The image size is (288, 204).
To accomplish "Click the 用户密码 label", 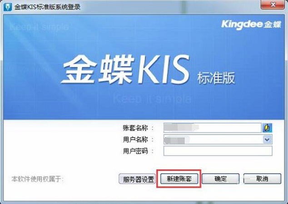I will tap(135, 151).
